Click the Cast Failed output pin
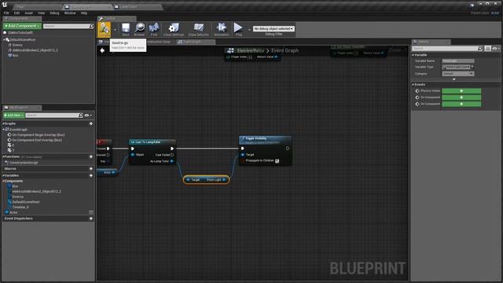The width and height of the screenshot is (503, 283). click(172, 155)
